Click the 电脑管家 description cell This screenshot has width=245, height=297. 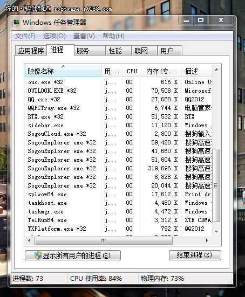point(198,108)
